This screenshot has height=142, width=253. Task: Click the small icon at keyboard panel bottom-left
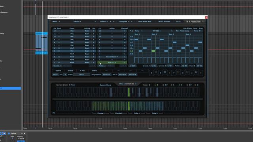pos(54,113)
